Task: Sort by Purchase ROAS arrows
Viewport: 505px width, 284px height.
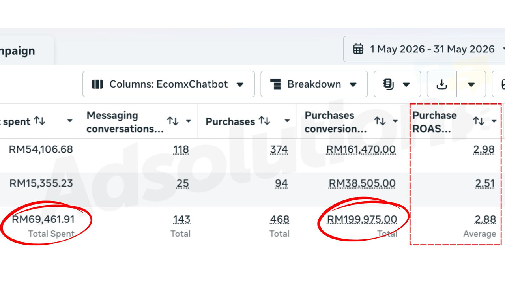Action: click(479, 121)
